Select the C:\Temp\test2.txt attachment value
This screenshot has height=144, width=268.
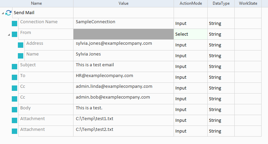coord(94,130)
